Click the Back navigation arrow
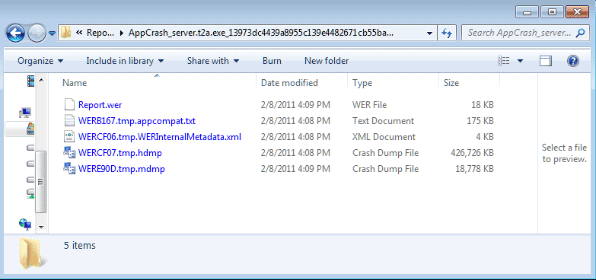The height and width of the screenshot is (280, 596). (15, 33)
